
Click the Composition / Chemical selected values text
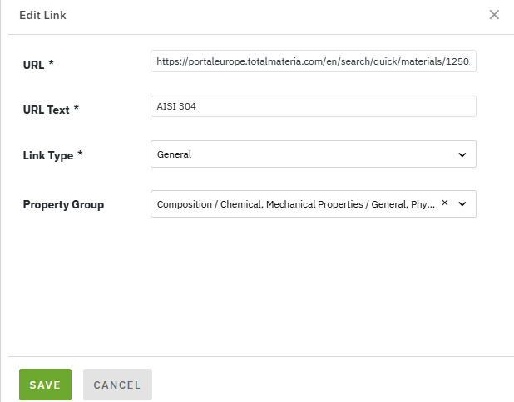click(295, 204)
